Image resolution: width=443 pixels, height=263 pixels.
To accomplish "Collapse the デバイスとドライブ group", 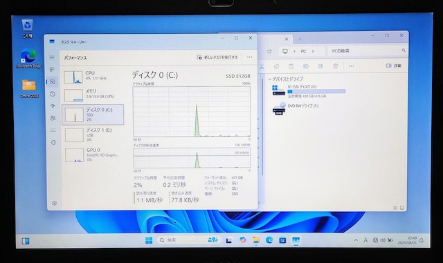I will coord(269,79).
